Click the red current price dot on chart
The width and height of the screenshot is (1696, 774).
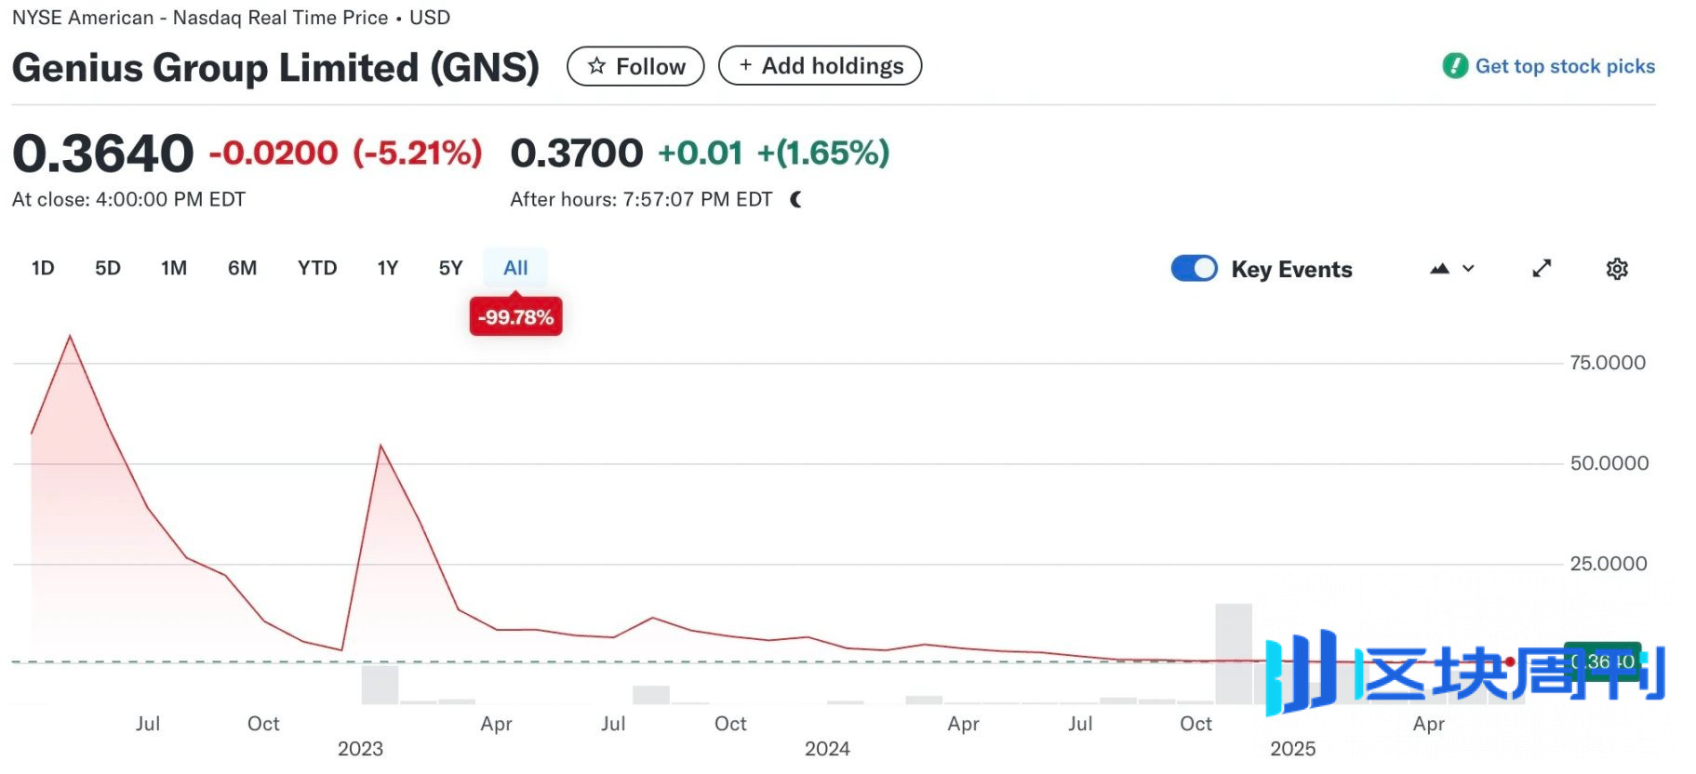coord(1509,661)
